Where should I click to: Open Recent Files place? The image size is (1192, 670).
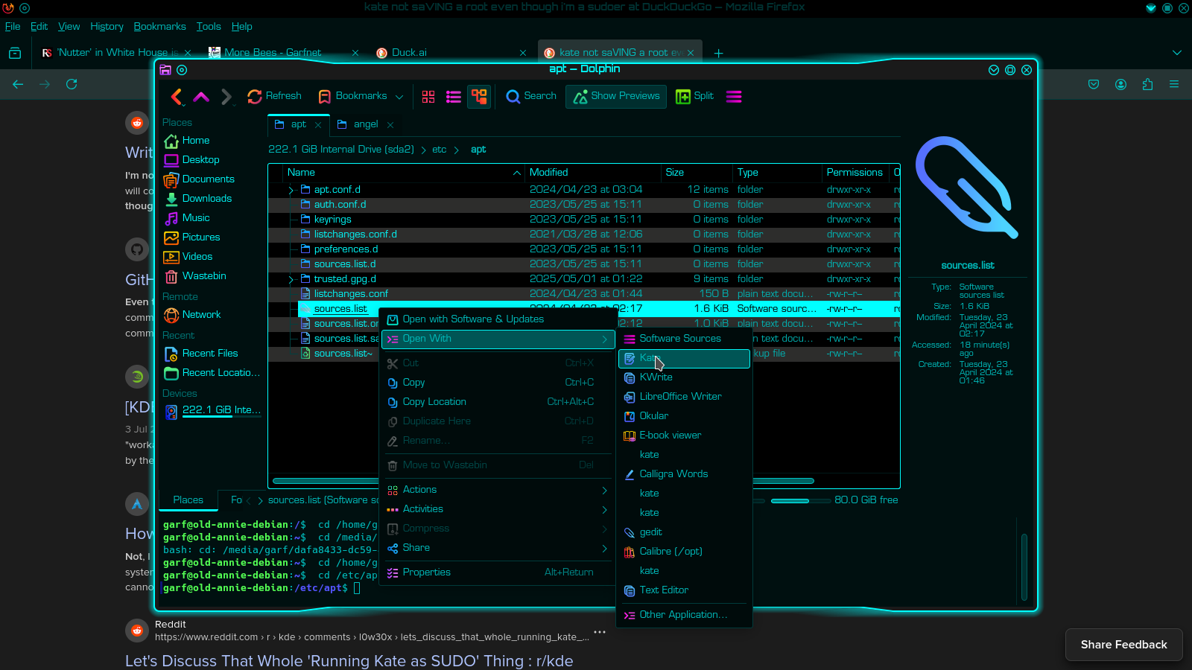(x=211, y=354)
